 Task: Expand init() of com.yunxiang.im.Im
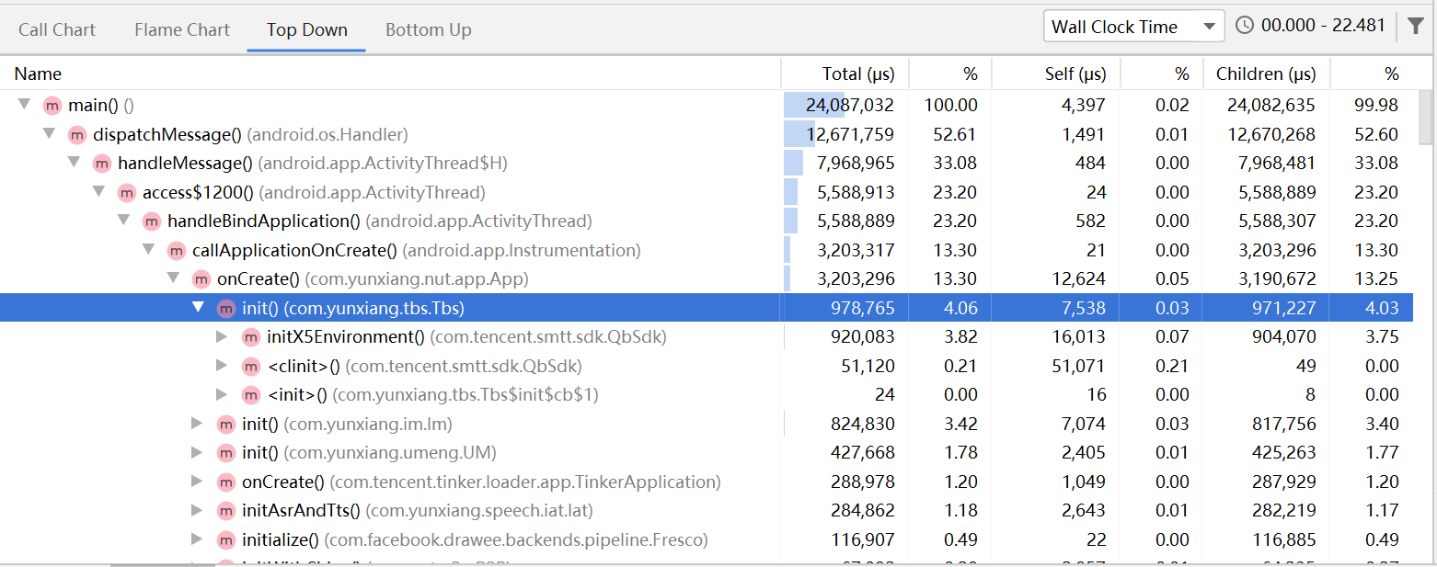(x=197, y=424)
